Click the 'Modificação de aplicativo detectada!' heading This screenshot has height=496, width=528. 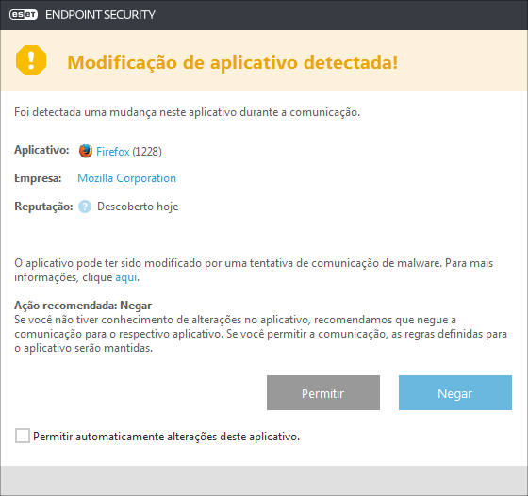coord(232,62)
